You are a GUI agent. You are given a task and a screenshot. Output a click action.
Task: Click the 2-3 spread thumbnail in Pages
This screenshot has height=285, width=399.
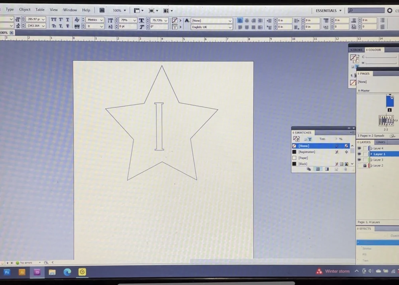click(386, 121)
